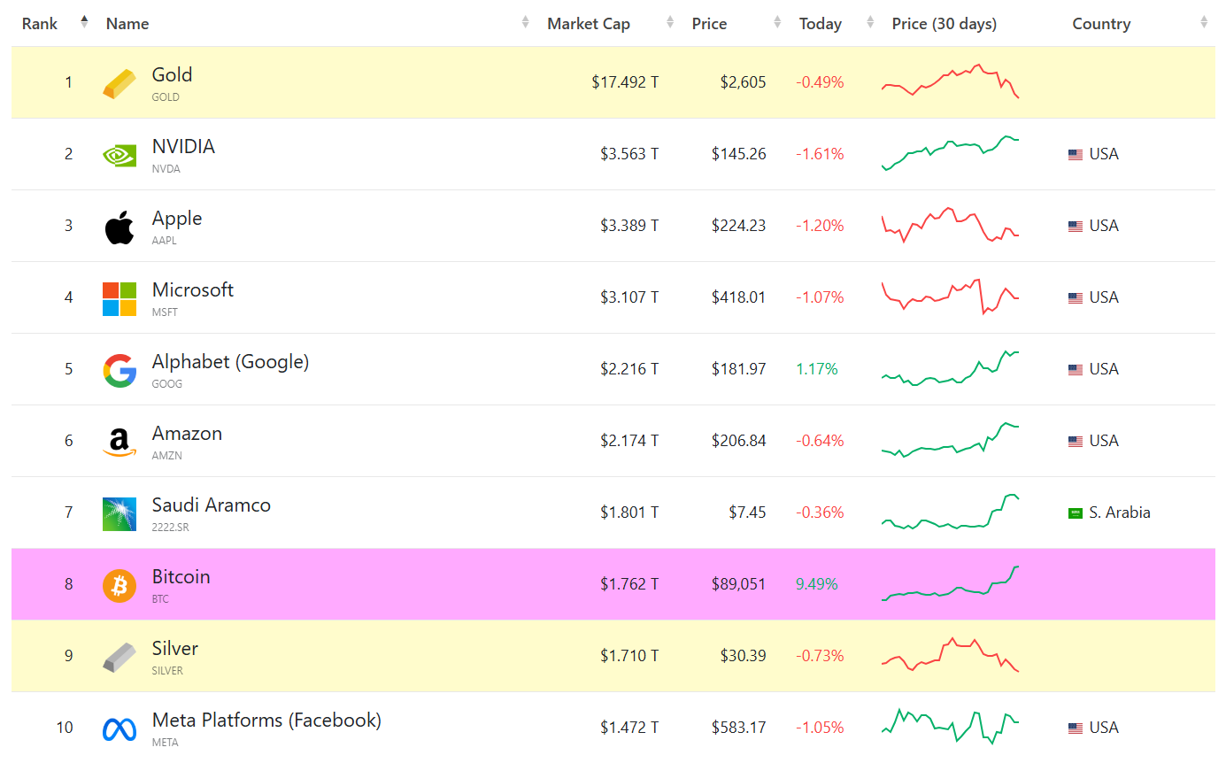
Task: Click Meta market cap $1.472 T
Action: (629, 728)
